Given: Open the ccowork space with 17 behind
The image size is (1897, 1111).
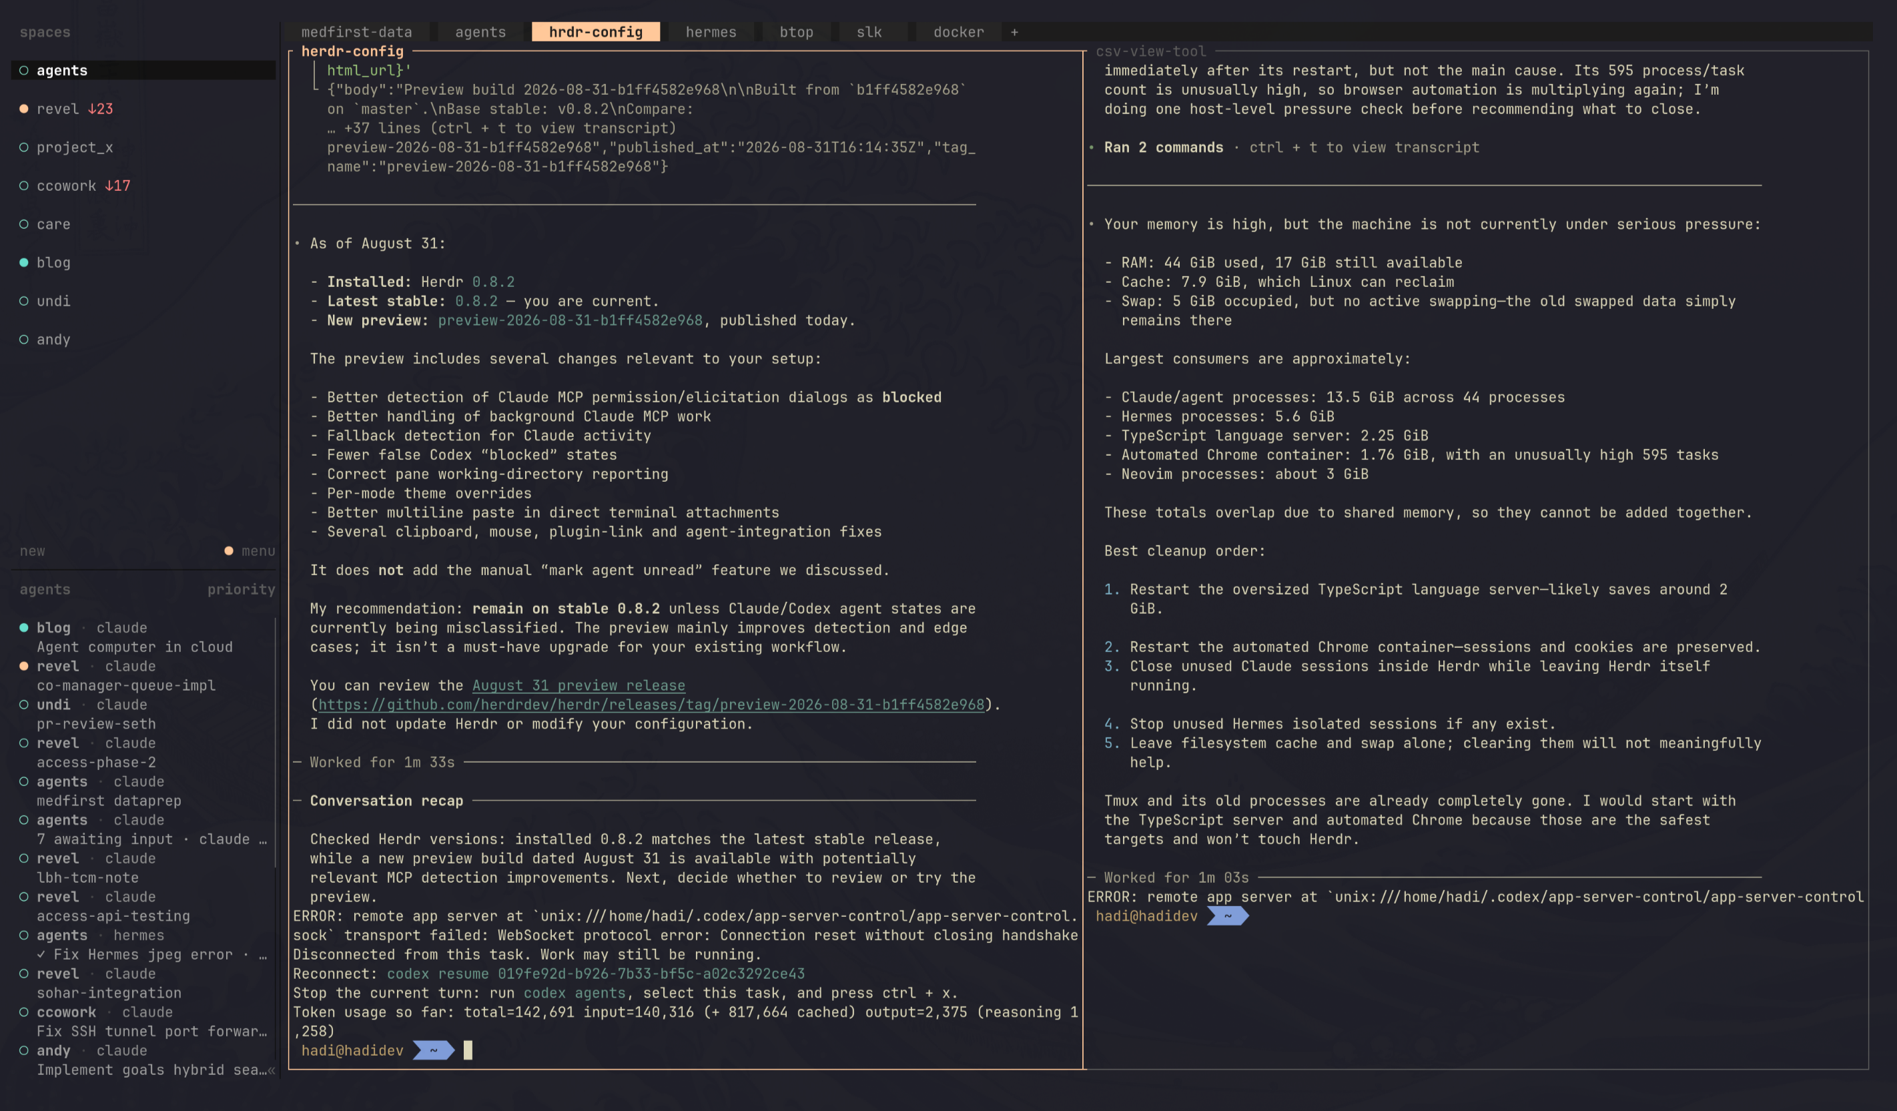Looking at the screenshot, I should (143, 186).
